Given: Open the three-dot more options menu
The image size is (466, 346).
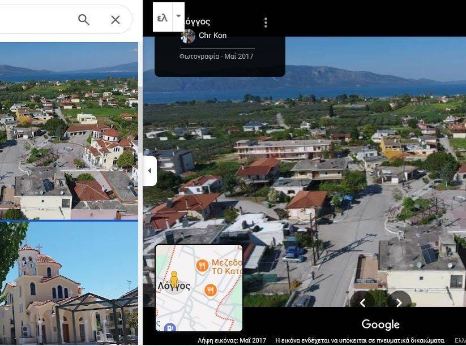Looking at the screenshot, I should (266, 23).
